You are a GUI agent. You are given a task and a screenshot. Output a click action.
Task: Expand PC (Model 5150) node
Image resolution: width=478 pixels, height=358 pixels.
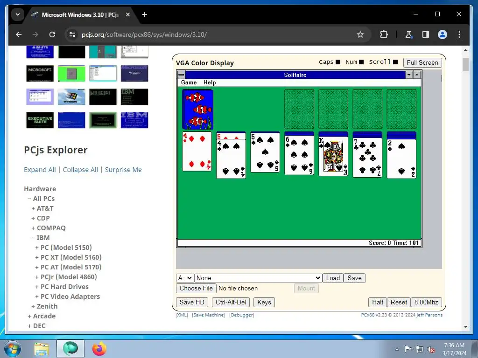63,248
